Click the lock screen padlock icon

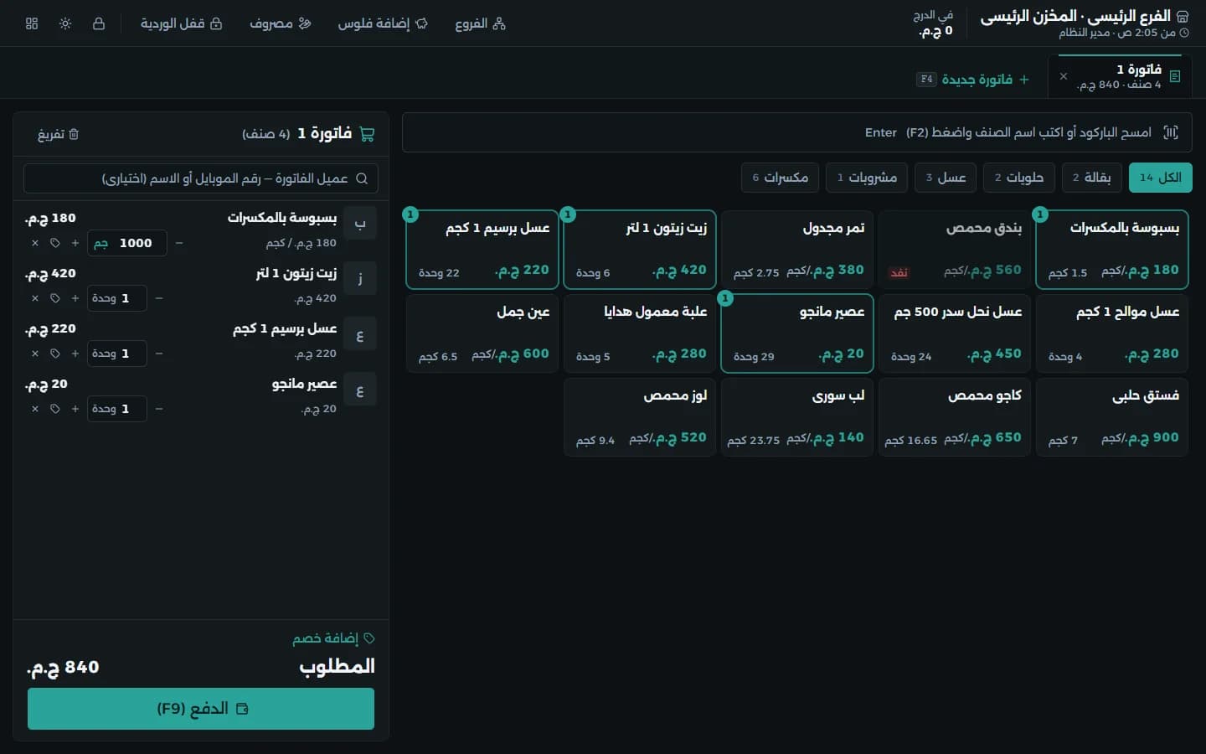(99, 23)
